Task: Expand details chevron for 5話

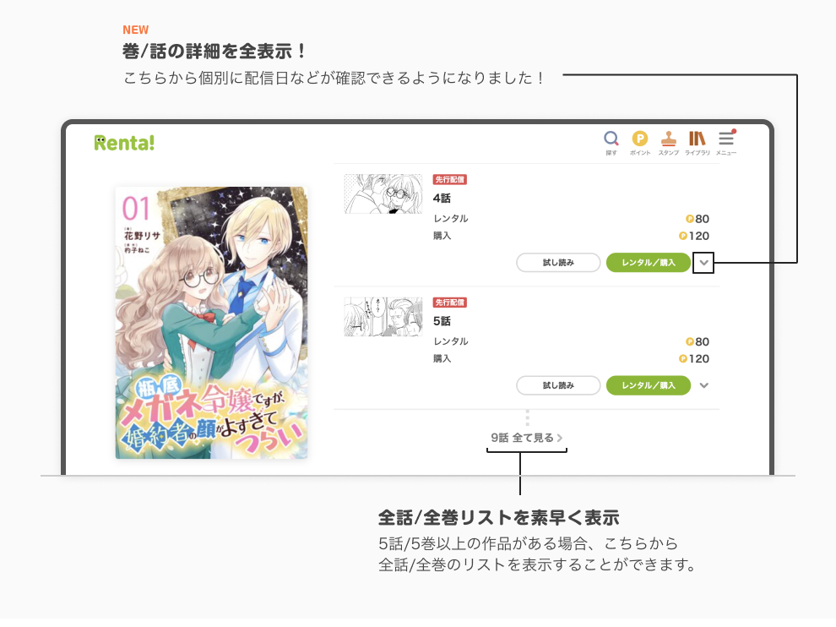Action: (x=703, y=385)
